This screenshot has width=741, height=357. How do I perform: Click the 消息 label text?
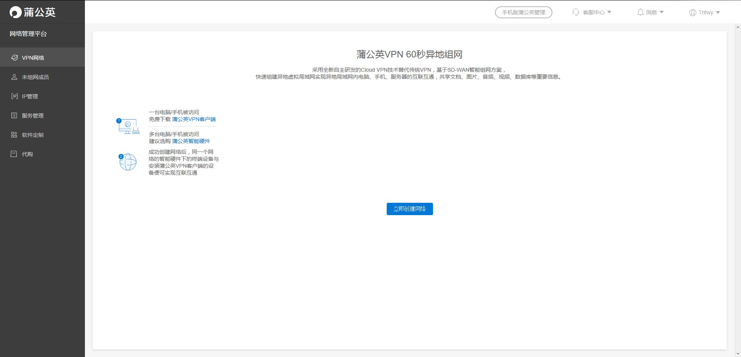click(651, 12)
